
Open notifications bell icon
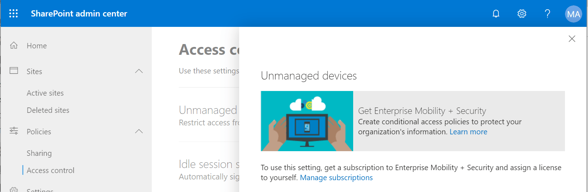pyautogui.click(x=496, y=14)
